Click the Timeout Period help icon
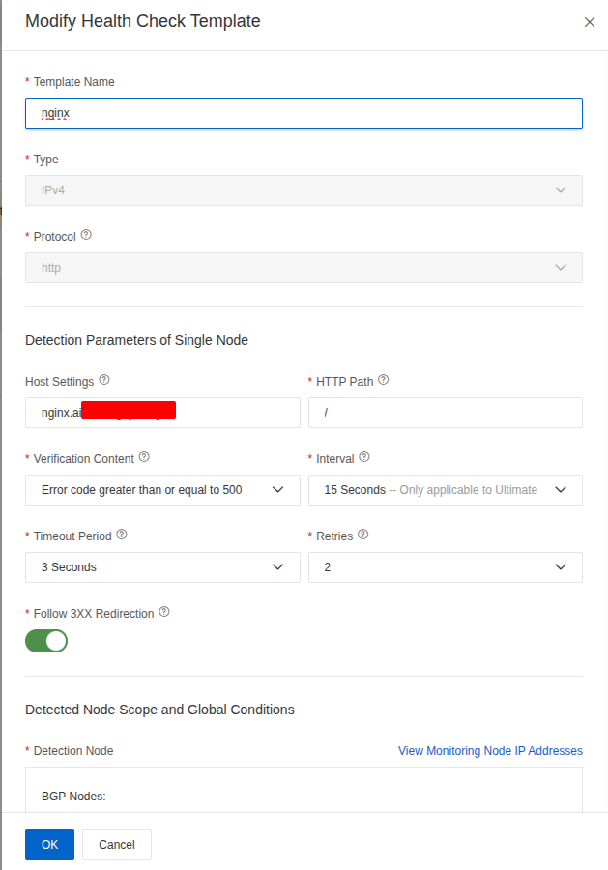The height and width of the screenshot is (870, 608). tap(122, 535)
